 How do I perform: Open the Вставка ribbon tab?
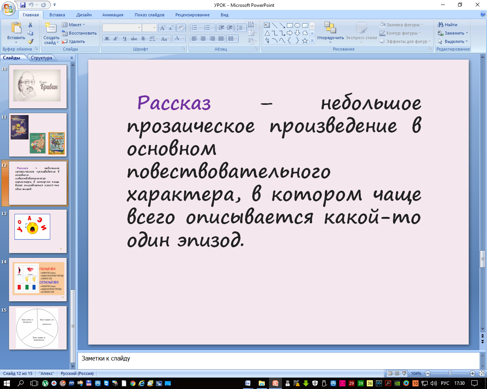click(x=57, y=15)
